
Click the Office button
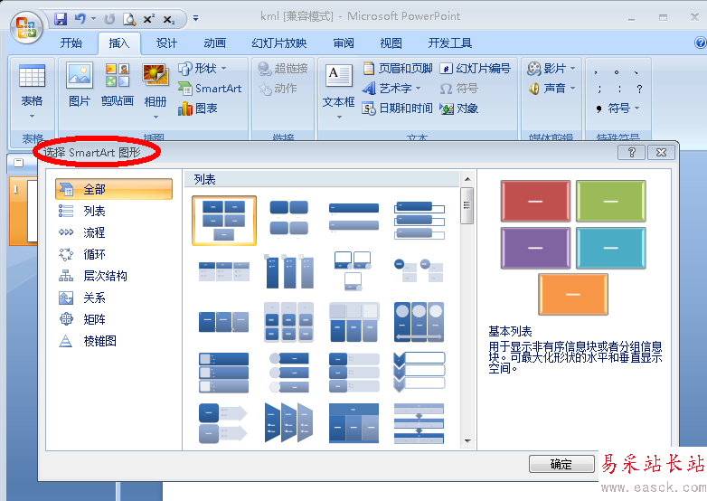pyautogui.click(x=26, y=27)
